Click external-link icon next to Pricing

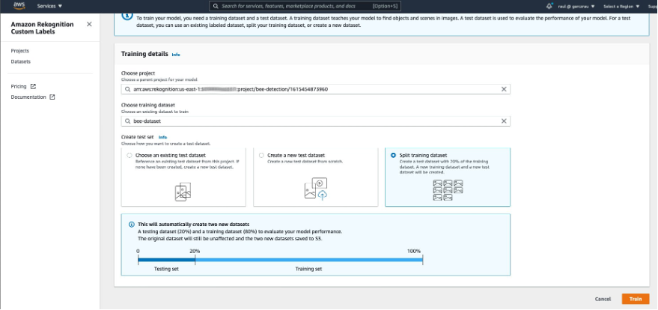pos(33,86)
